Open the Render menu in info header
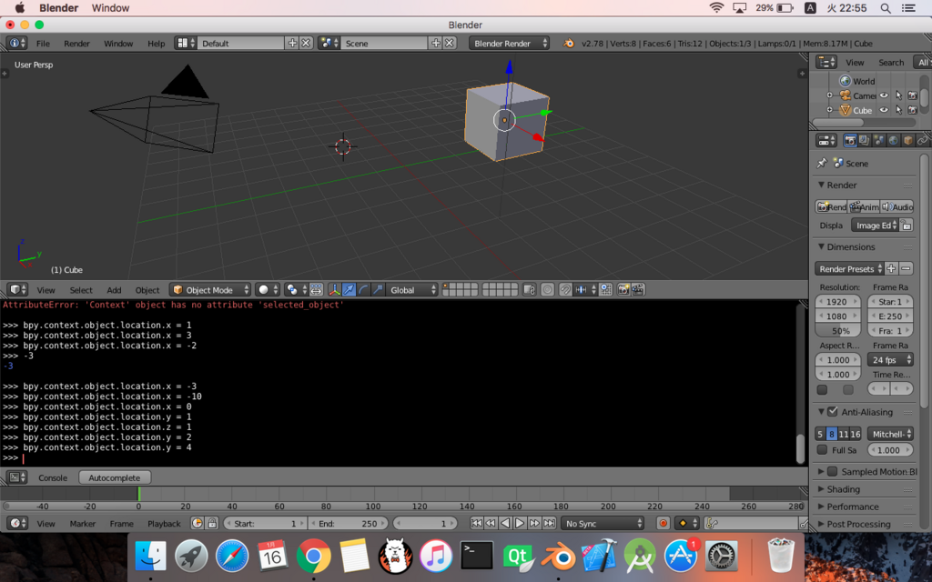The image size is (932, 582). tap(76, 44)
